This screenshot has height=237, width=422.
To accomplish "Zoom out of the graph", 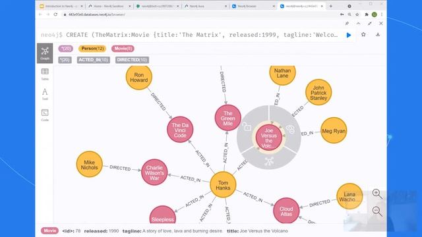I will click(x=377, y=211).
